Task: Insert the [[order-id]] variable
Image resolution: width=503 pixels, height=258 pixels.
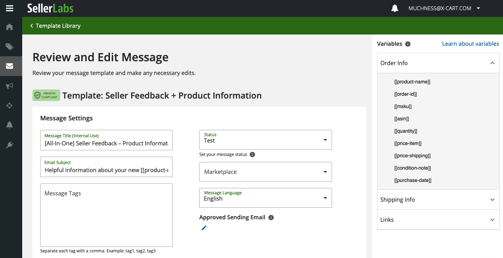Action: [405, 94]
